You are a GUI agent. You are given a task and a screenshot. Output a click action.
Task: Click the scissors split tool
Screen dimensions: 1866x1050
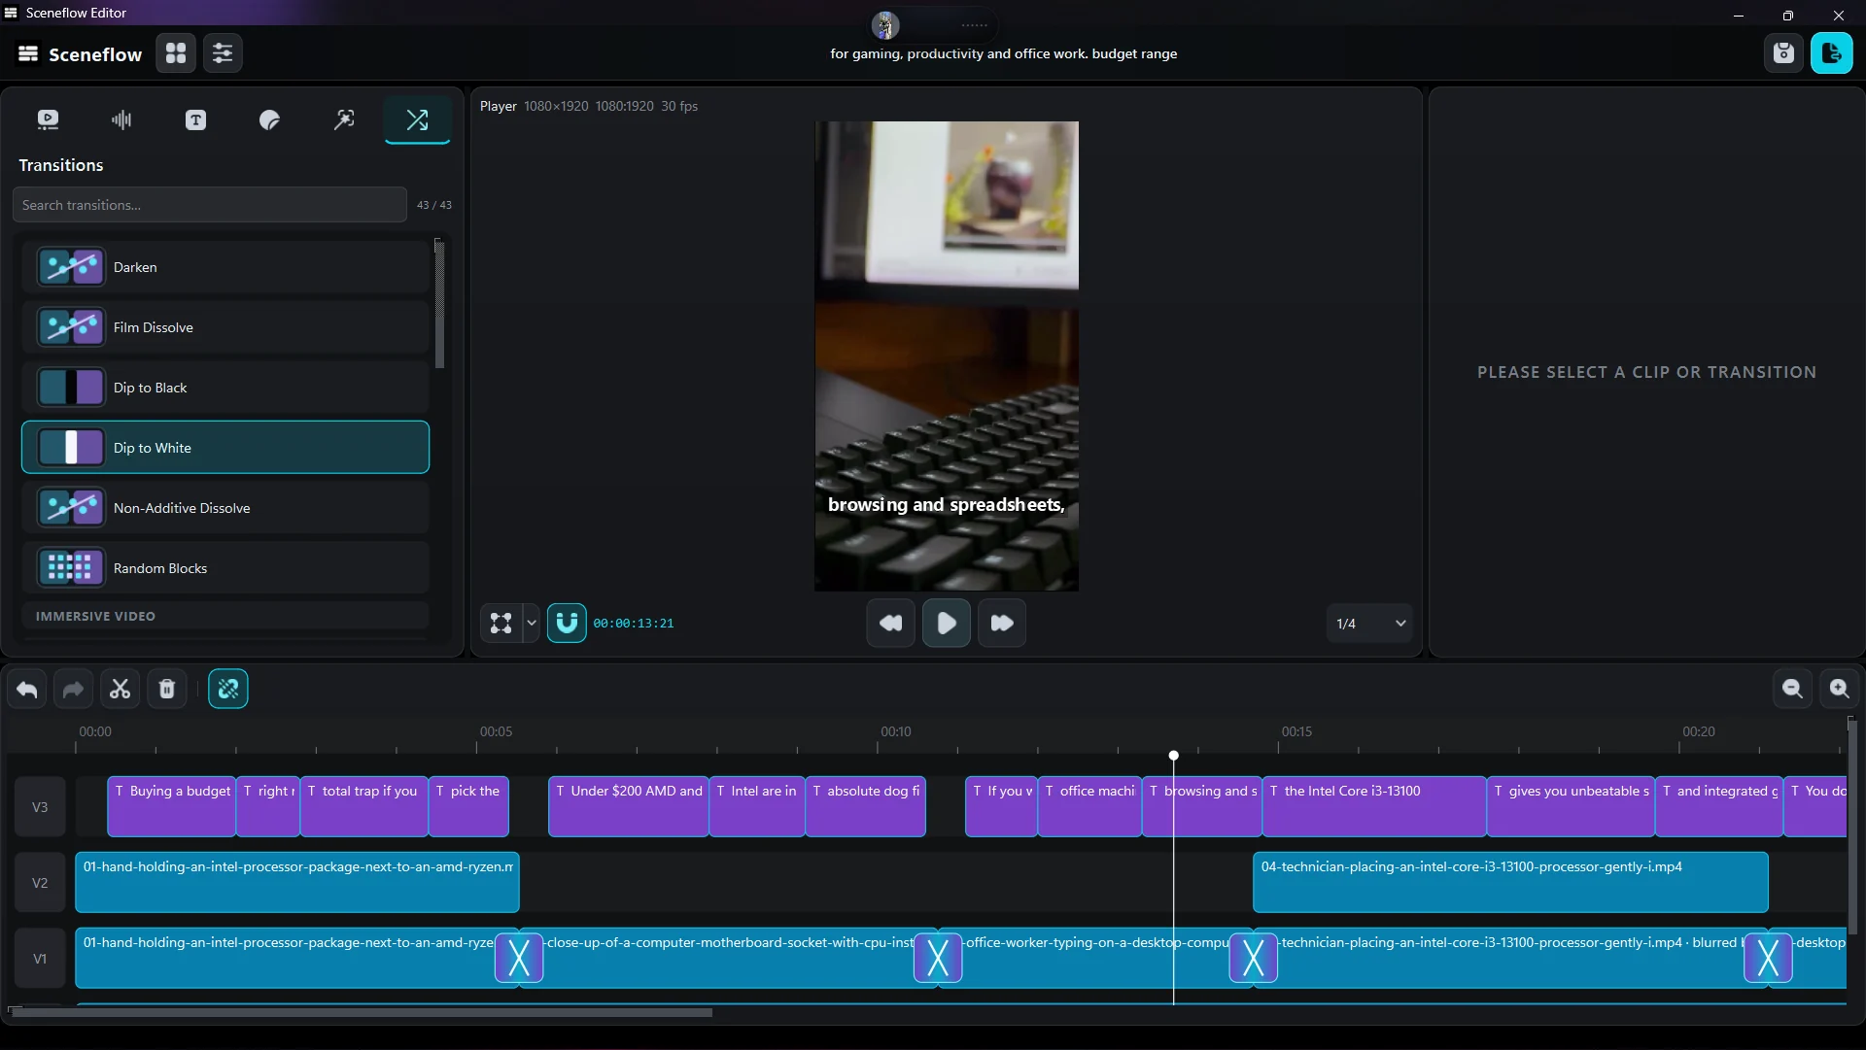120,690
